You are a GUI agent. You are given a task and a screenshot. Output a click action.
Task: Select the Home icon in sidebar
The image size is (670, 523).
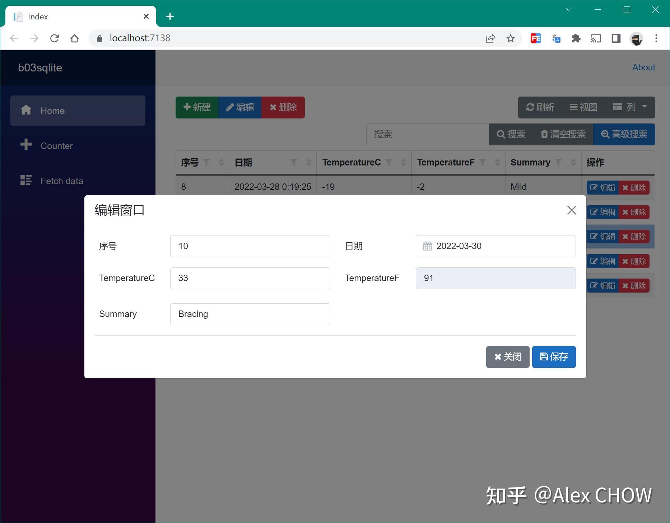tap(27, 110)
